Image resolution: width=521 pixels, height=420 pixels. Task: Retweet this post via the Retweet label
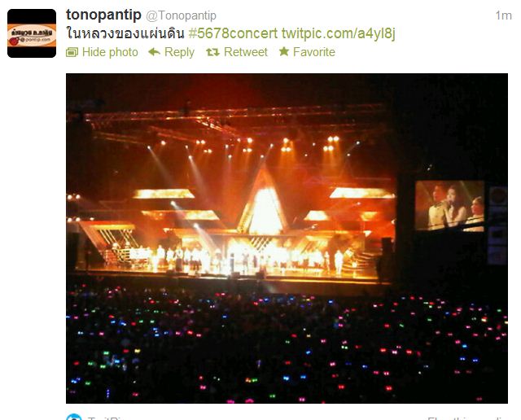pyautogui.click(x=246, y=52)
